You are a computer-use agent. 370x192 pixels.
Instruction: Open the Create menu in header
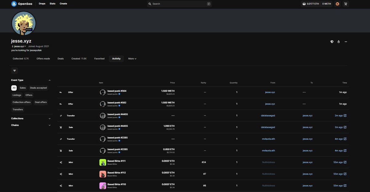point(63,4)
